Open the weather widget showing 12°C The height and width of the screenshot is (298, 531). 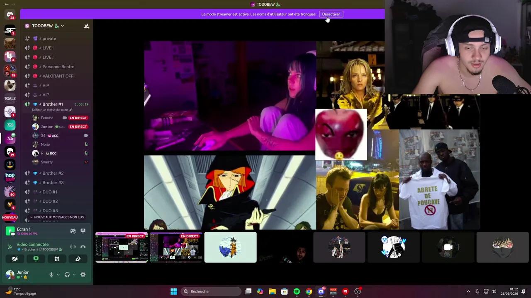click(x=21, y=291)
